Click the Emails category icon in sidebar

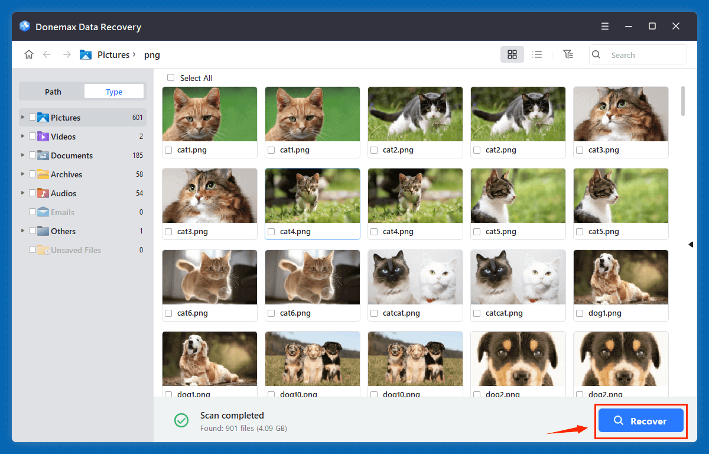click(x=43, y=212)
